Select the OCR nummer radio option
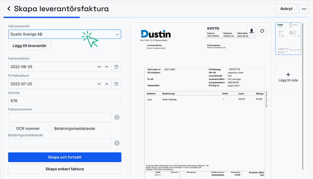Image resolution: width=313 pixels, height=179 pixels. [x=11, y=129]
